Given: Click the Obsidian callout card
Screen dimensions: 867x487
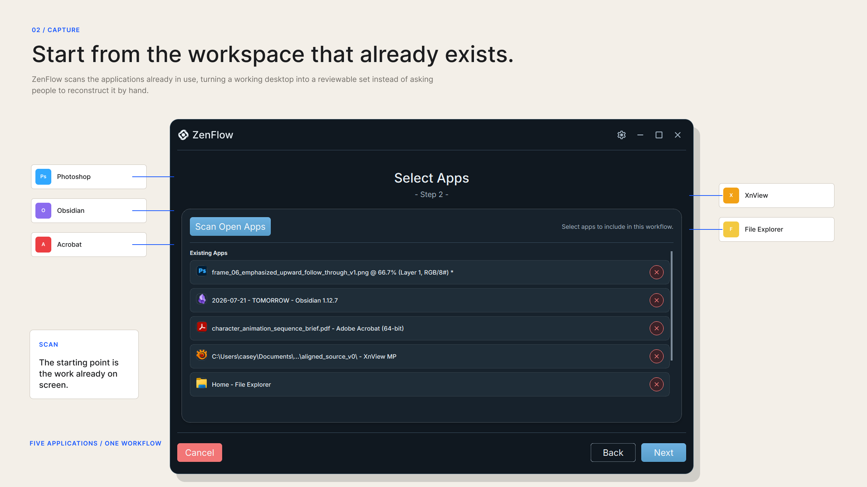Looking at the screenshot, I should pyautogui.click(x=89, y=211).
